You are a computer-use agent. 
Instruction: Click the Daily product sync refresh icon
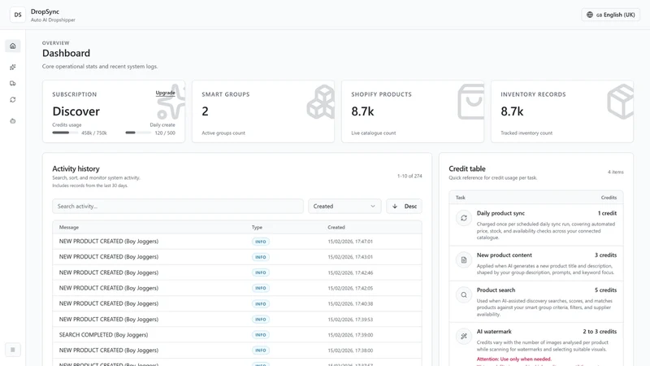pos(464,218)
